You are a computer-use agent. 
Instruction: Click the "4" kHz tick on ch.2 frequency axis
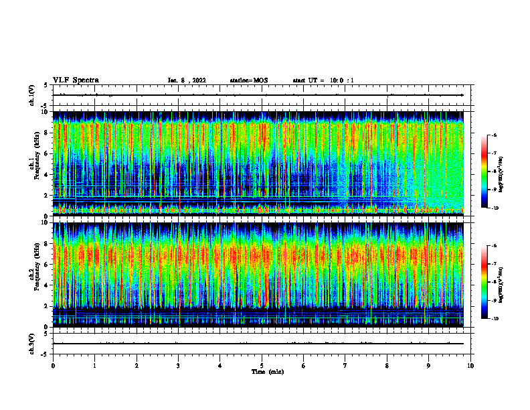(x=46, y=285)
